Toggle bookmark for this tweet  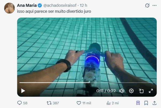pos(146,103)
